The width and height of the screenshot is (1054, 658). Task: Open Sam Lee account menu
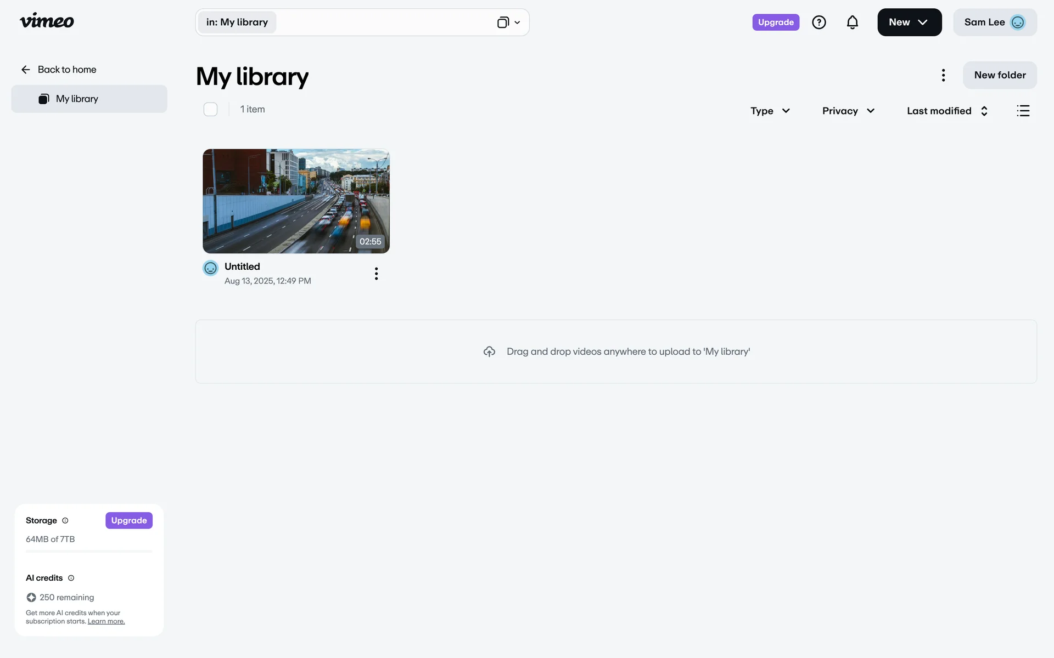[x=994, y=22]
